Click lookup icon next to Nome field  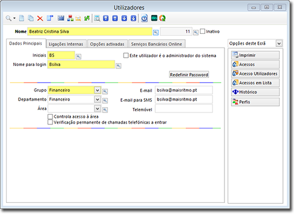[156, 33]
